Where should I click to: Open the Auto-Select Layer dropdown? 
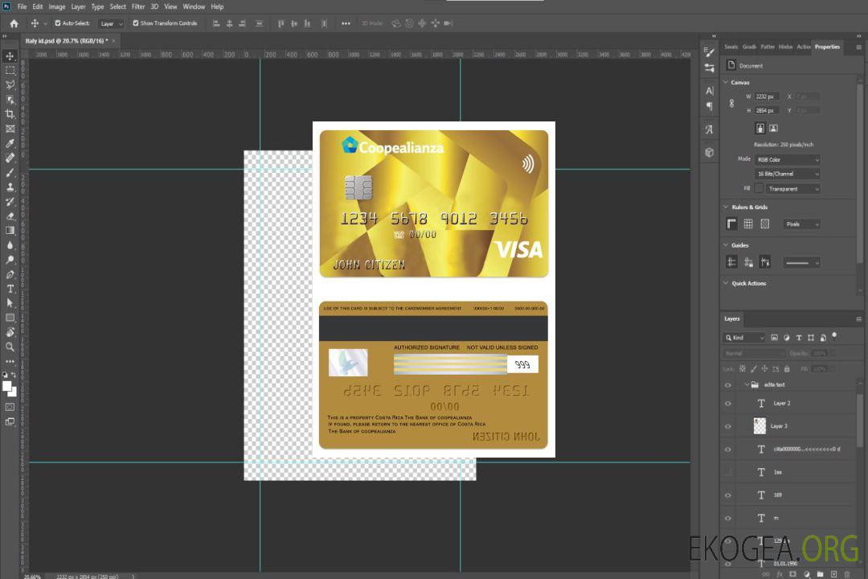click(x=111, y=24)
